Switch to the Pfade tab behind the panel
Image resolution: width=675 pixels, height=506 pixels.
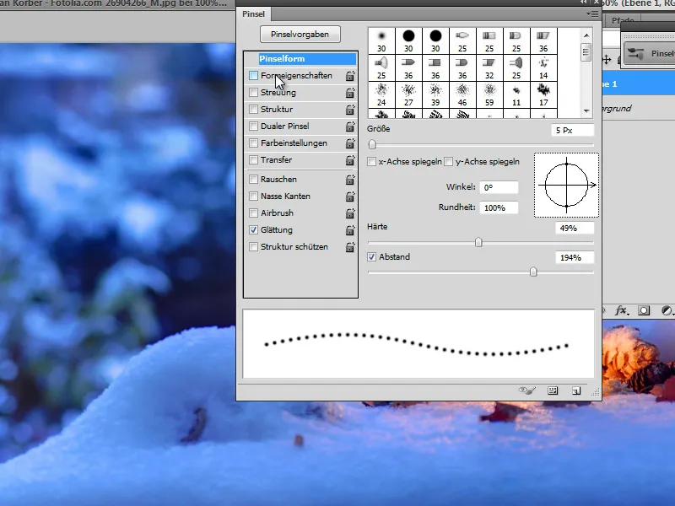click(623, 20)
